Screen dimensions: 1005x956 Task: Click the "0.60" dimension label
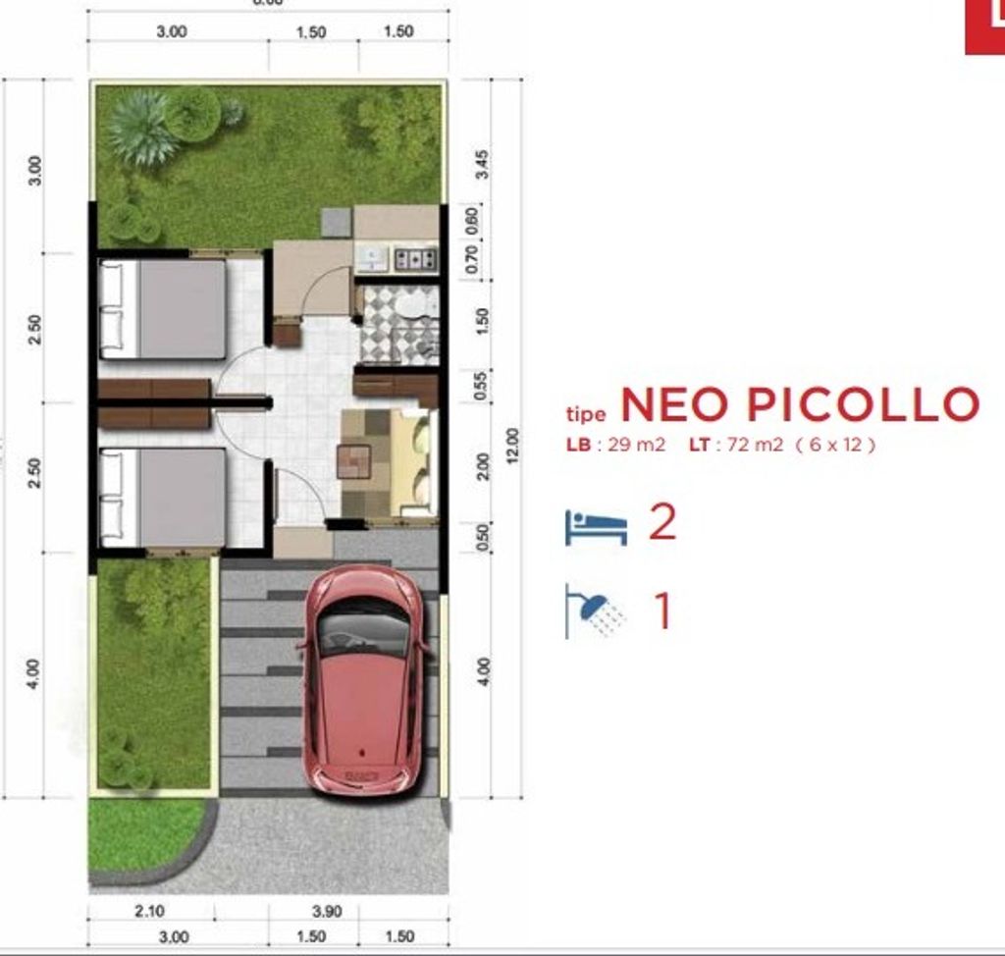(x=472, y=222)
